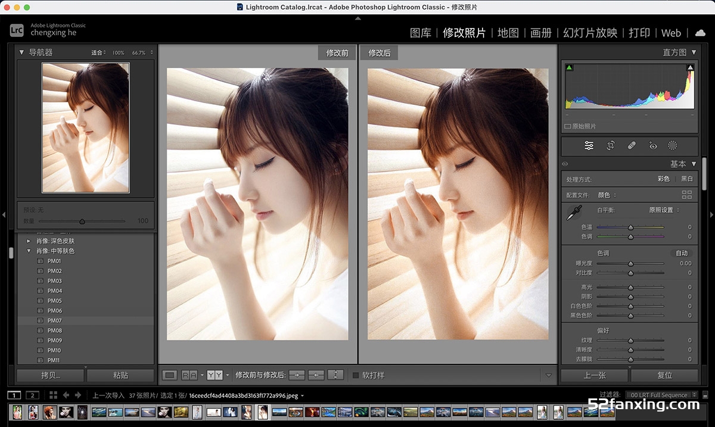Select main window display button 1
715x427 pixels.
point(14,395)
